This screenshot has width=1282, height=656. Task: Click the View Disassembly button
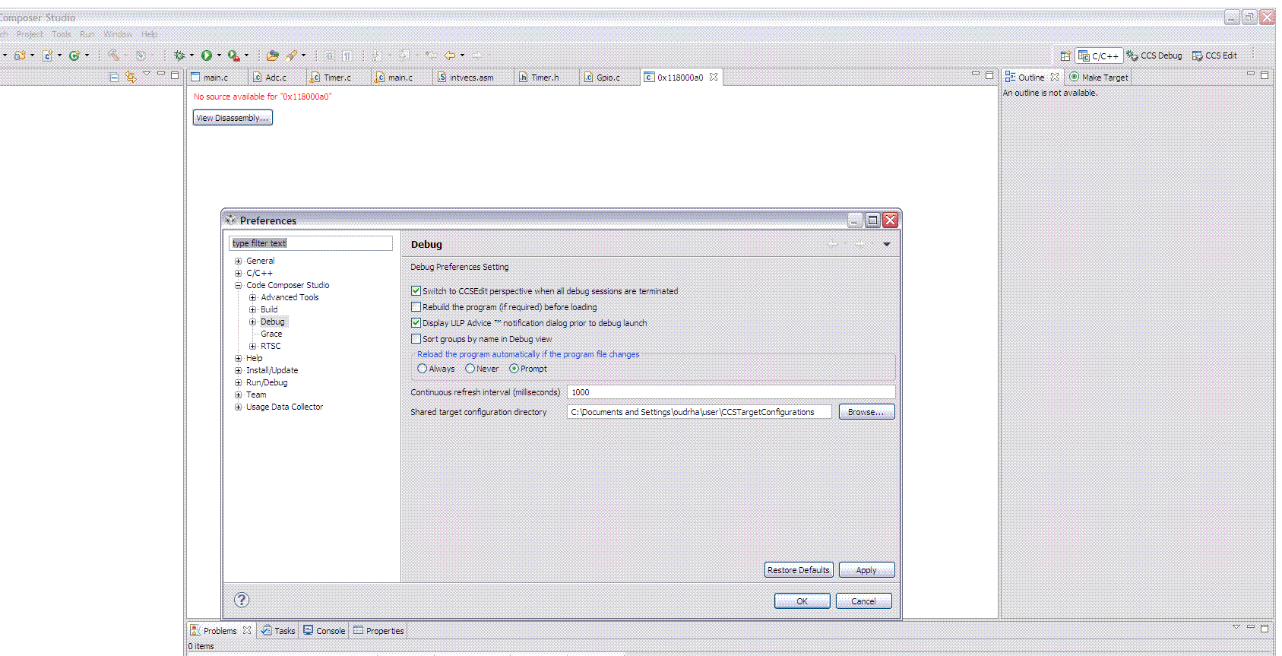tap(233, 118)
